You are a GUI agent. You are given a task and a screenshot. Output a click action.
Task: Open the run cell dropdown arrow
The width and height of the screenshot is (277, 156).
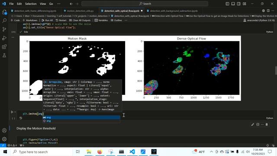15,112
